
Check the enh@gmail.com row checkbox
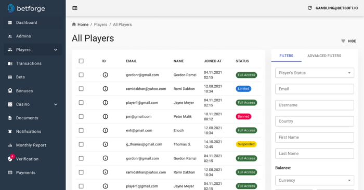[x=81, y=130]
